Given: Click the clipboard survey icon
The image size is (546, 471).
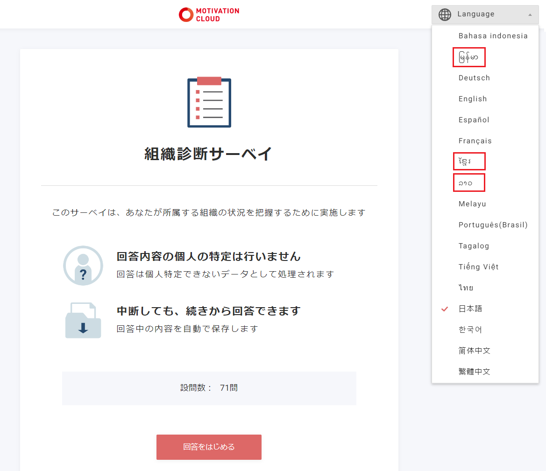Looking at the screenshot, I should pyautogui.click(x=209, y=102).
